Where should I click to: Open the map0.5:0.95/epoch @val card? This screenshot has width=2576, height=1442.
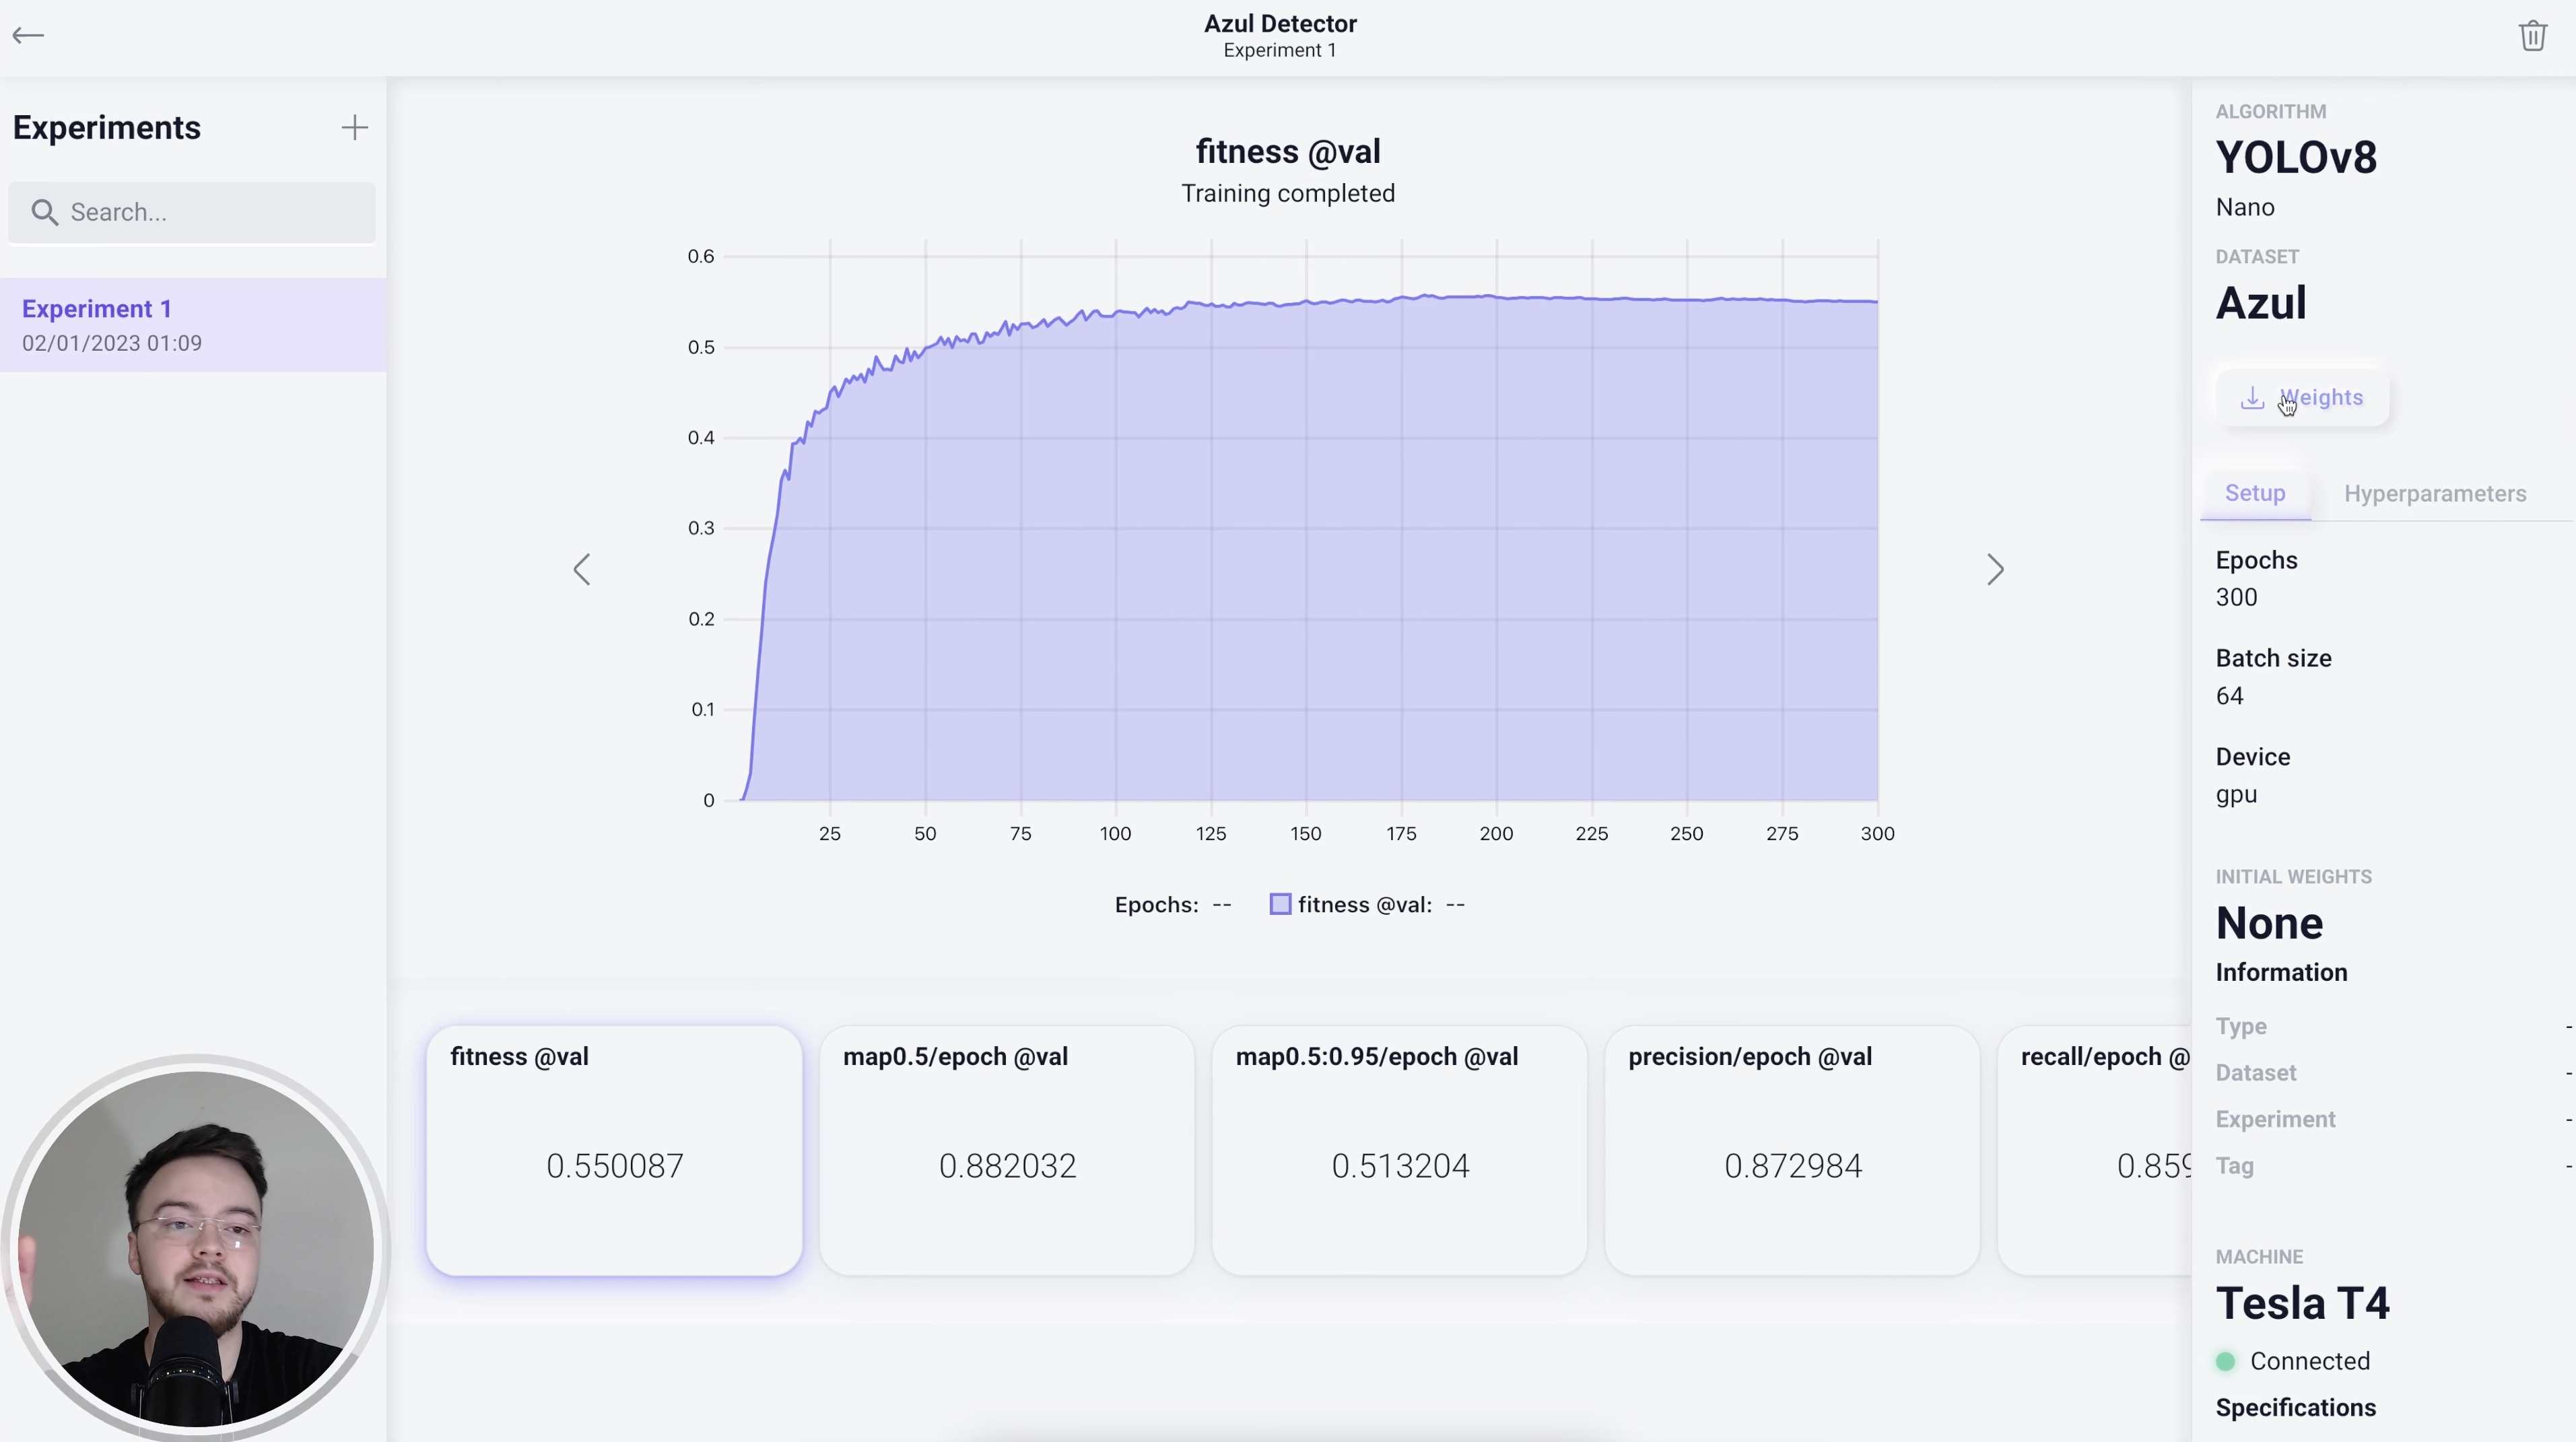[x=1399, y=1150]
